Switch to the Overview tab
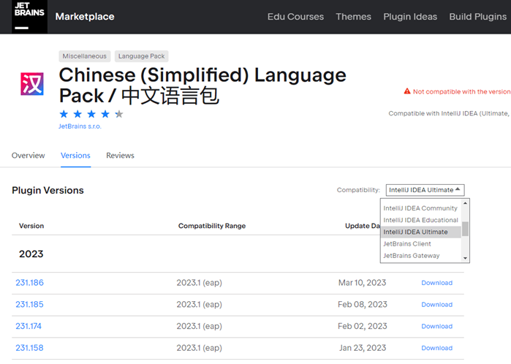Screen dimensions: 511x364 click(x=29, y=156)
